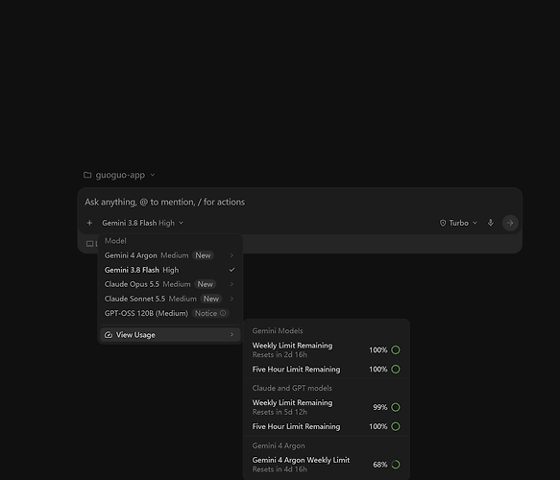Click Resets in 5d 12h text
The image size is (560, 480).
point(280,412)
